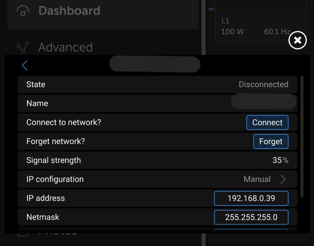314x246 pixels.
Task: Expand IP configuration via the right chevron
Action: coord(283,179)
